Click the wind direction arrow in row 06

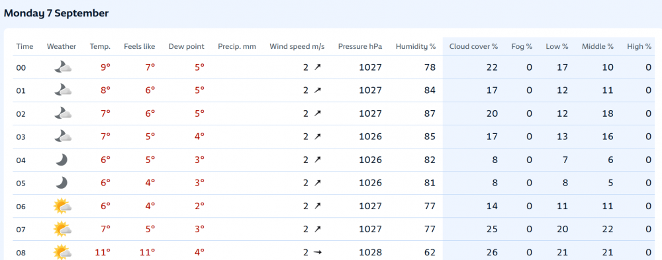click(x=318, y=206)
